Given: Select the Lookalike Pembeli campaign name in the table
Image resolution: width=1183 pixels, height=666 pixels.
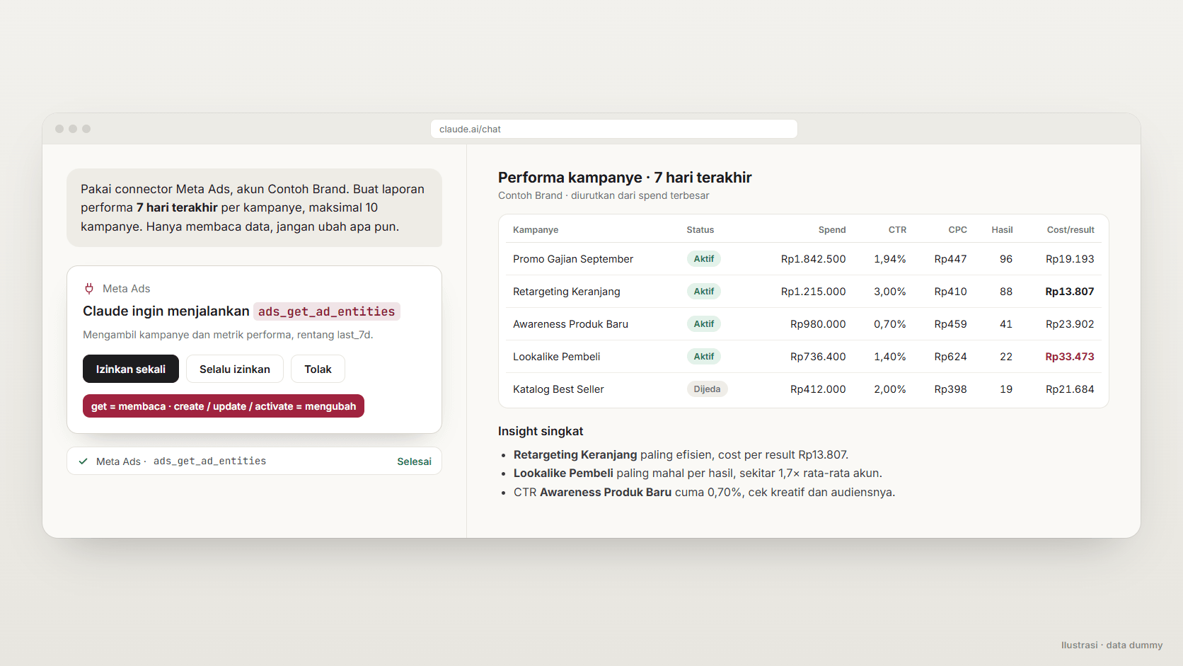Looking at the screenshot, I should 557,357.
